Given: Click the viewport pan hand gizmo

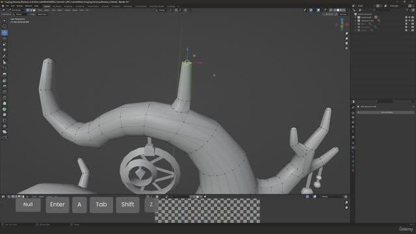Looking at the screenshot, I should pyautogui.click(x=346, y=38).
